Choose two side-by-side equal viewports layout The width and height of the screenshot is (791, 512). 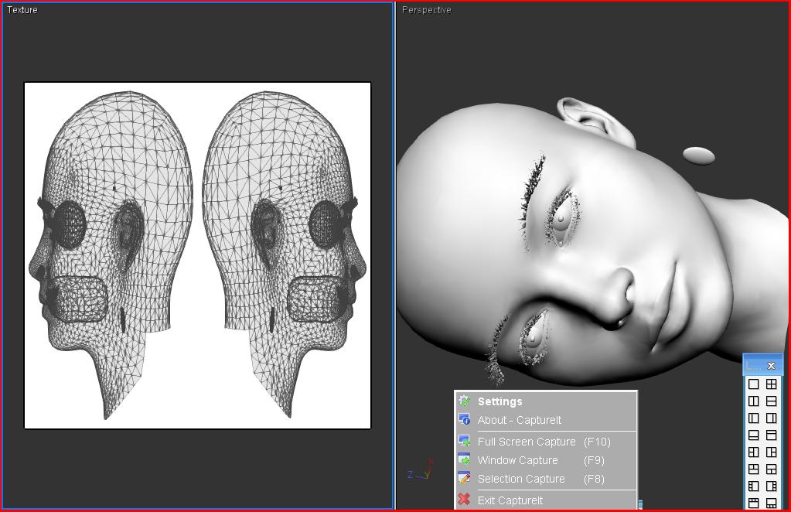[x=753, y=401]
